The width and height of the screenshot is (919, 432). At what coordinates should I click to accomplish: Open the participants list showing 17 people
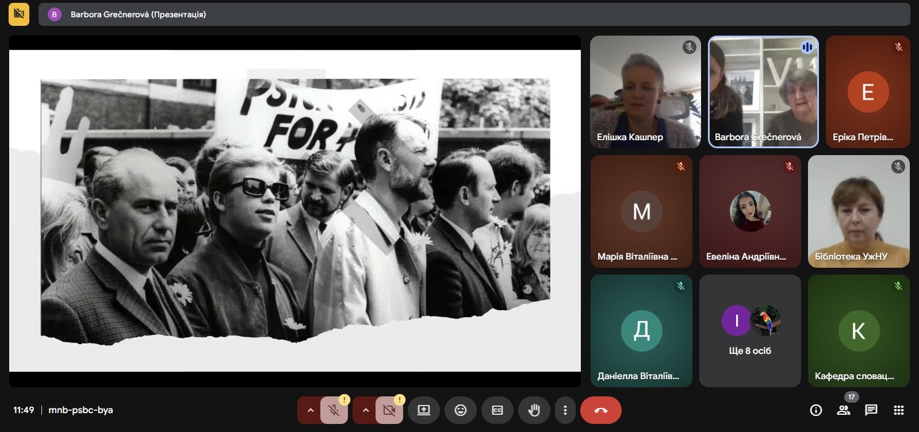[844, 410]
